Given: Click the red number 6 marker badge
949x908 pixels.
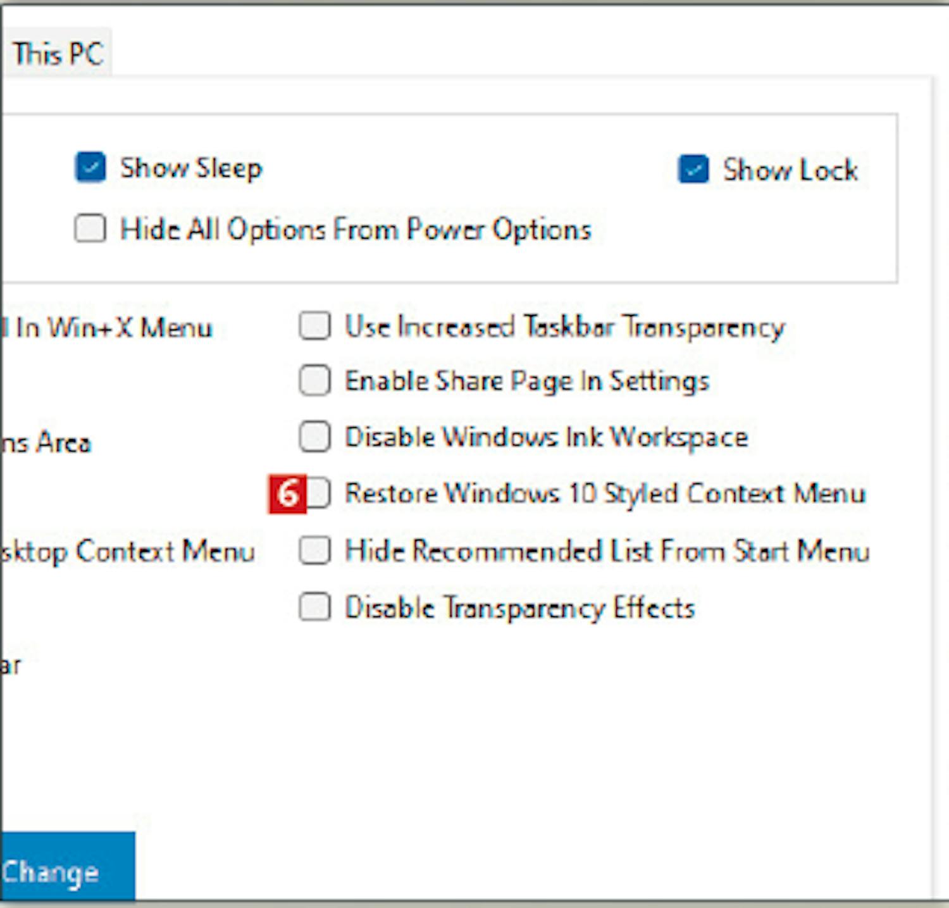Looking at the screenshot, I should [287, 494].
